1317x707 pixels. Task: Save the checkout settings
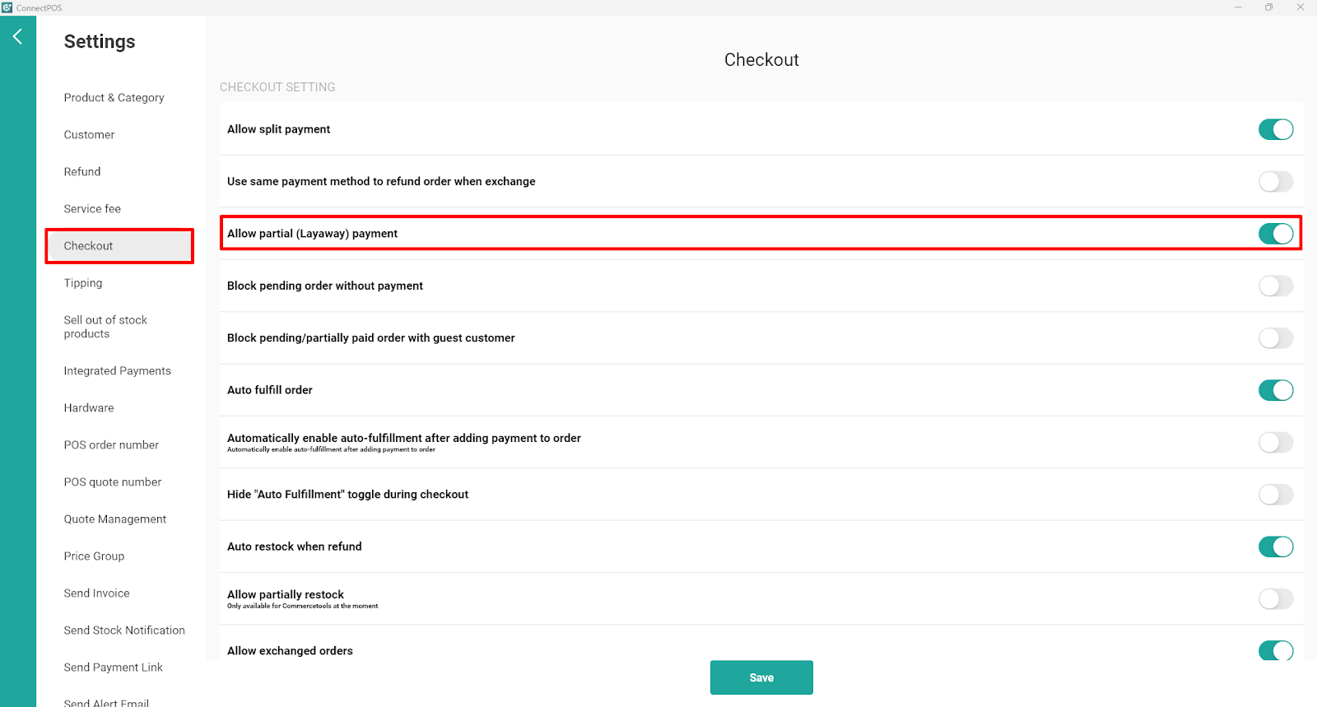coord(761,677)
